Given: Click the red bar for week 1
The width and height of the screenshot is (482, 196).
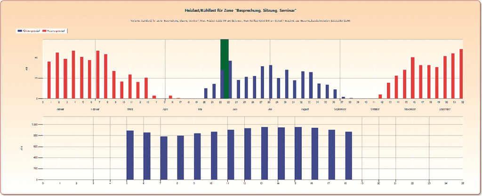Looking at the screenshot, I should point(49,80).
